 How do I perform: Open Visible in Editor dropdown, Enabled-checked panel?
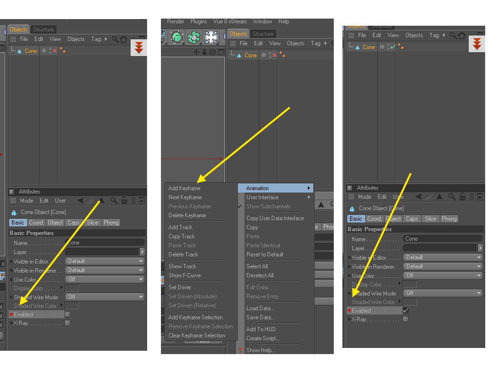pyautogui.click(x=443, y=257)
